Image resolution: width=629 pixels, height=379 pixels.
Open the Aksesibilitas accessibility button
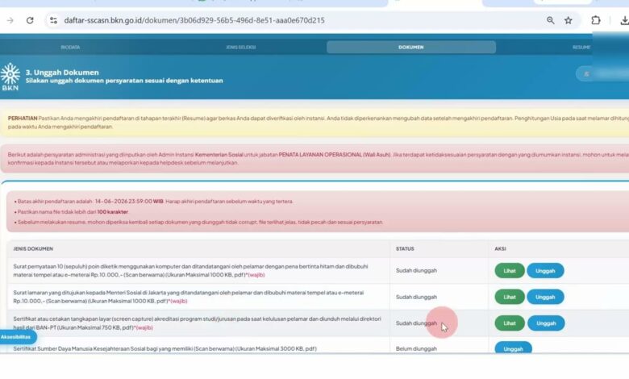click(x=17, y=337)
